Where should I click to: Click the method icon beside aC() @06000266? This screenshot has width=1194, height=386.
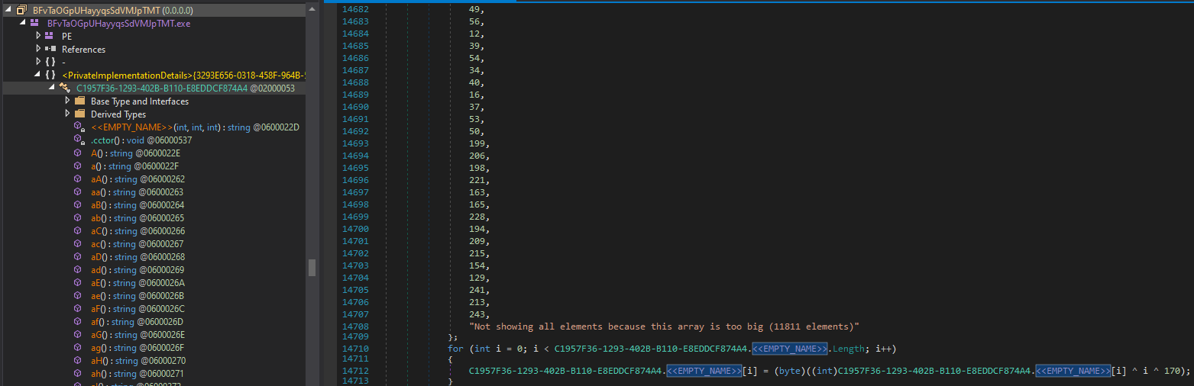[x=79, y=230]
